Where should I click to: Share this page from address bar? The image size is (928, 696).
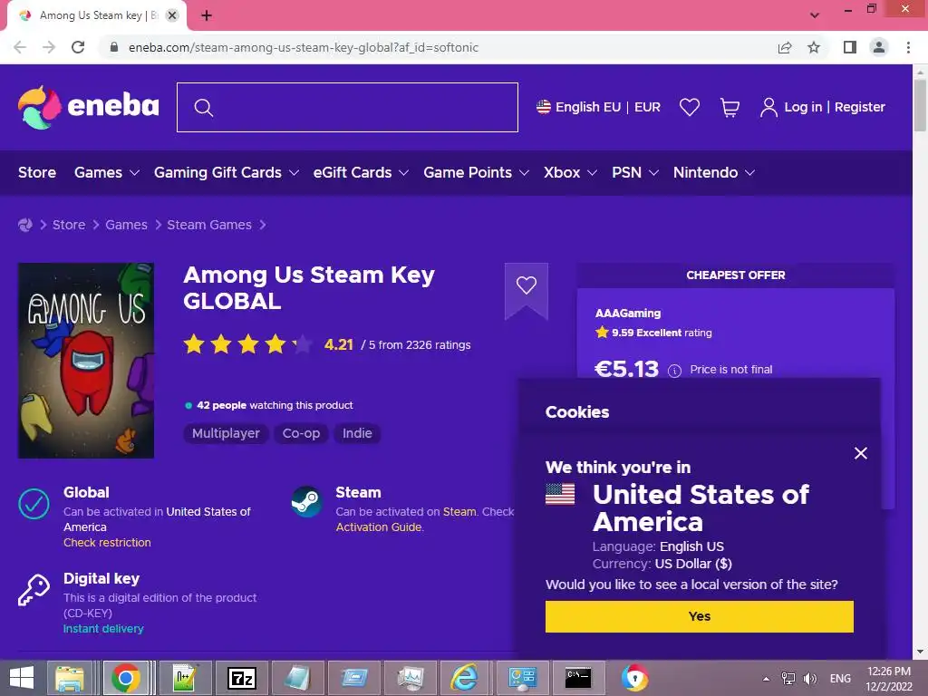pos(785,47)
